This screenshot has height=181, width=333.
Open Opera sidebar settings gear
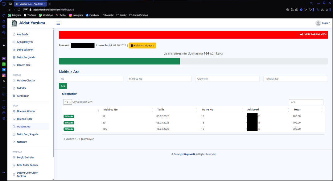pos(4,118)
